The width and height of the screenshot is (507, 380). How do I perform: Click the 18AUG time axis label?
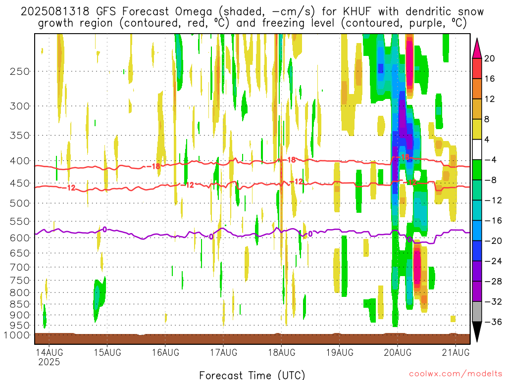[282, 352]
